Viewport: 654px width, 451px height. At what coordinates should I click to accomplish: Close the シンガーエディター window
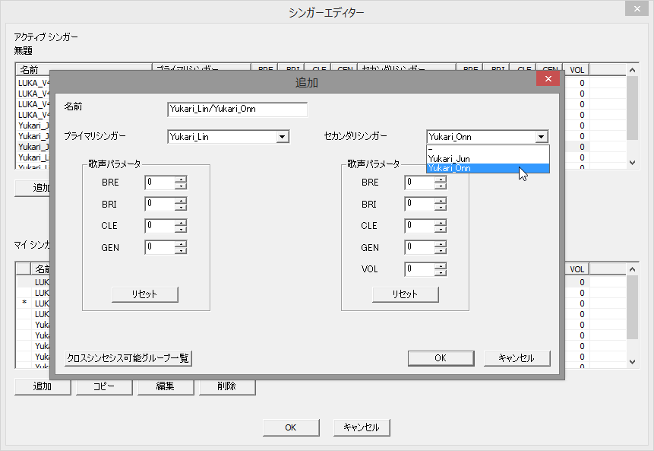point(637,9)
